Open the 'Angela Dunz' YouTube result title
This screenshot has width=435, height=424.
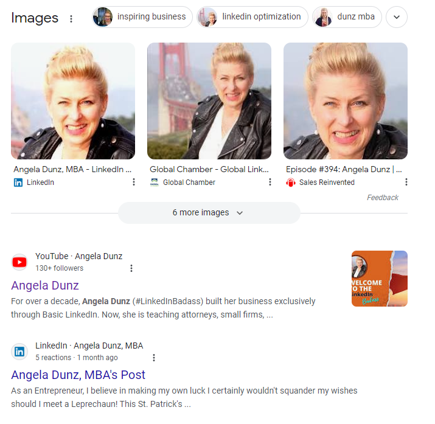pyautogui.click(x=45, y=285)
